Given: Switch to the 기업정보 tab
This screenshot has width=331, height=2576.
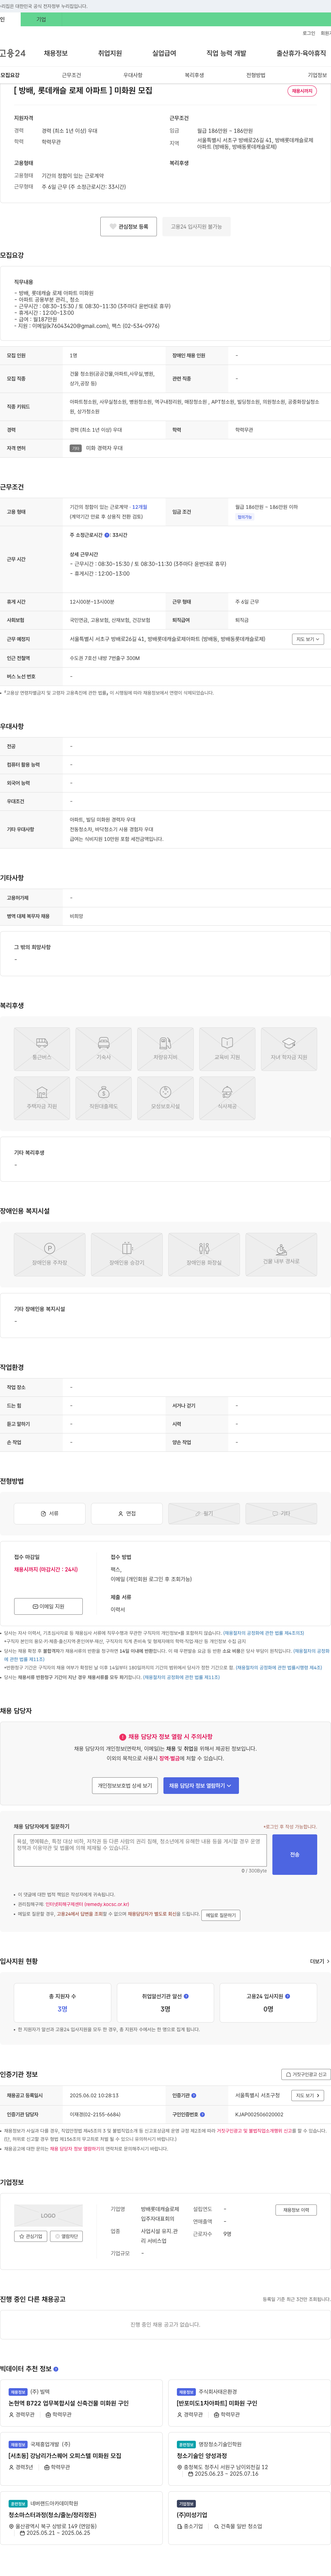Looking at the screenshot, I should pos(317,75).
